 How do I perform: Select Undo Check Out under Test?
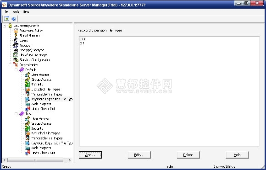click(x=44, y=153)
